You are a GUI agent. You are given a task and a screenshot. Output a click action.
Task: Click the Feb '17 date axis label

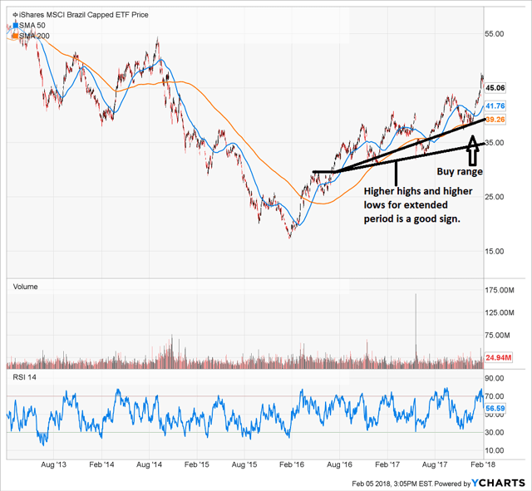point(387,465)
